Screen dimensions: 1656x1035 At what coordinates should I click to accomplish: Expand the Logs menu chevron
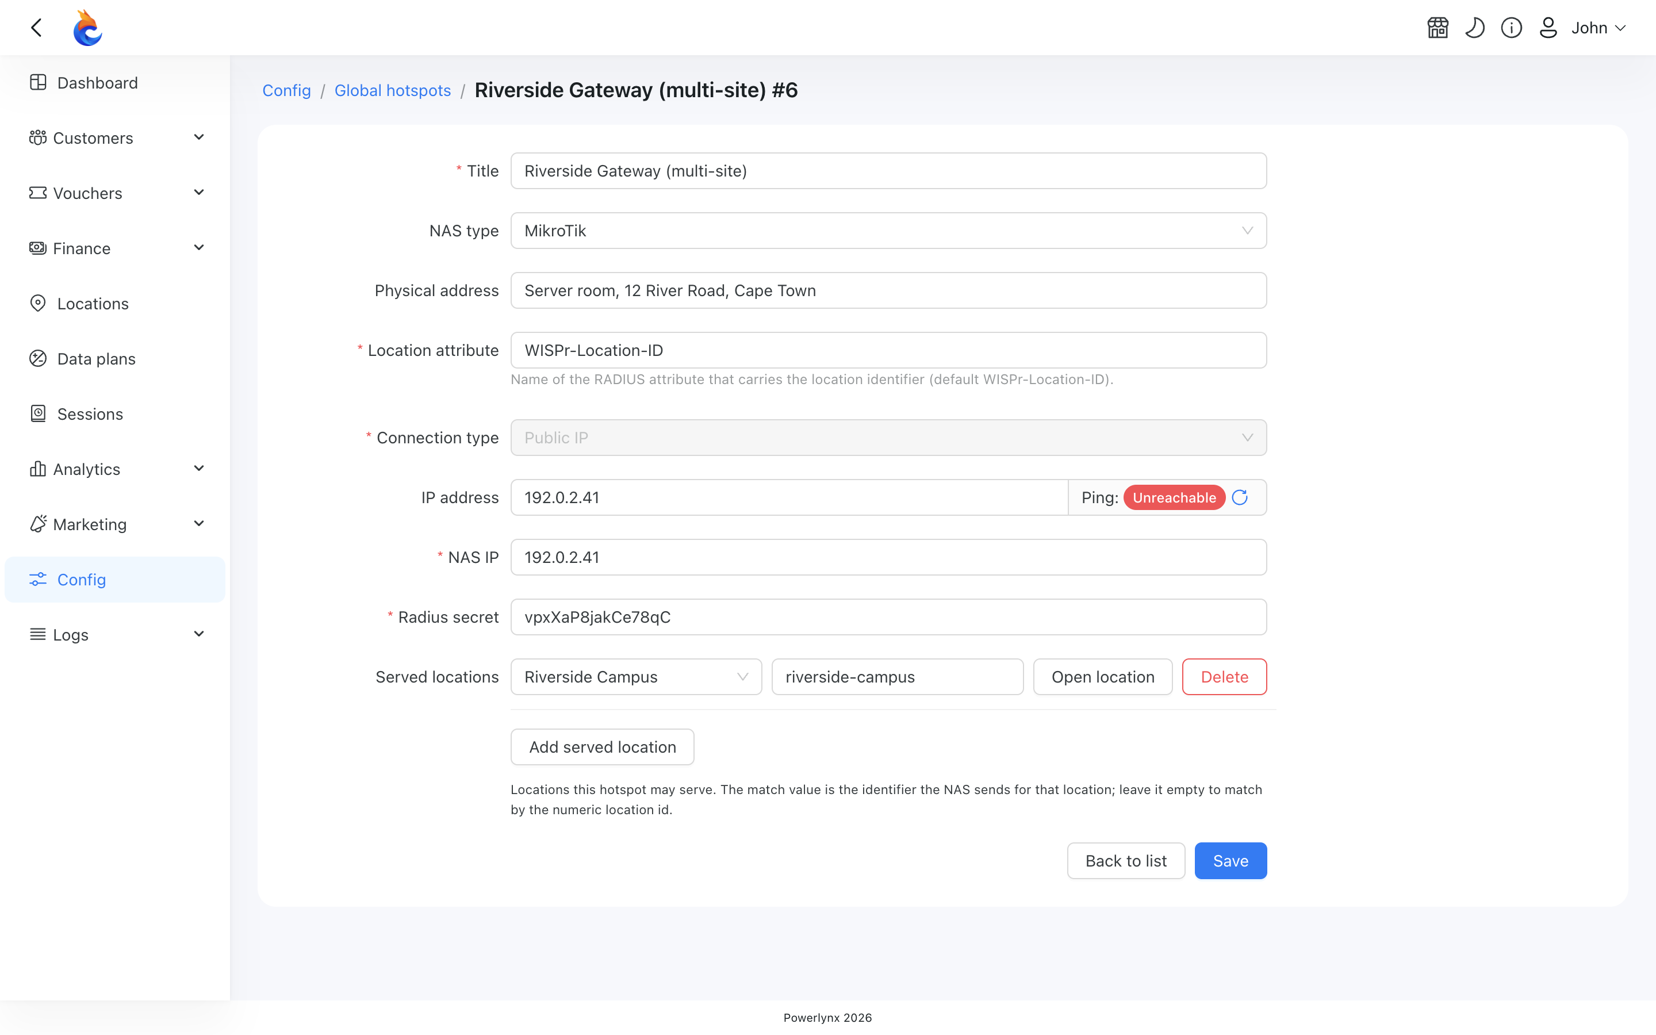click(x=199, y=635)
